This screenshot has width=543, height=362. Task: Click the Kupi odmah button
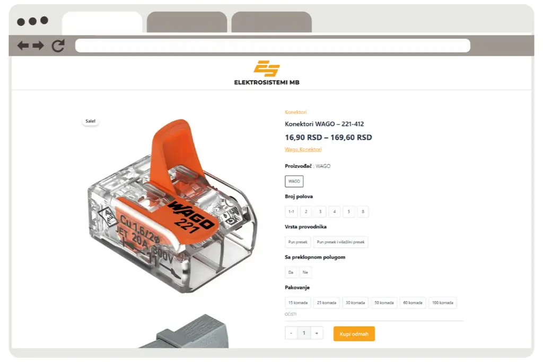coord(354,333)
